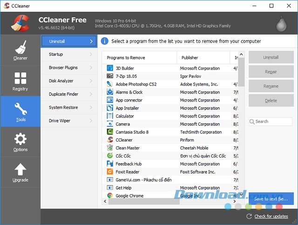Viewport: 298px width, 225px height.
Task: Select the Camtasia Studio 8 icon
Action: (110, 132)
